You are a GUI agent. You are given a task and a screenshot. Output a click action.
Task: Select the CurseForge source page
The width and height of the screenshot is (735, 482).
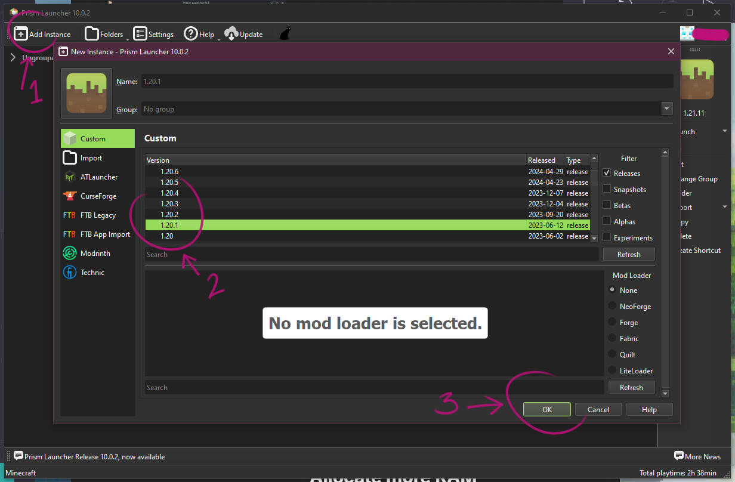pyautogui.click(x=98, y=196)
